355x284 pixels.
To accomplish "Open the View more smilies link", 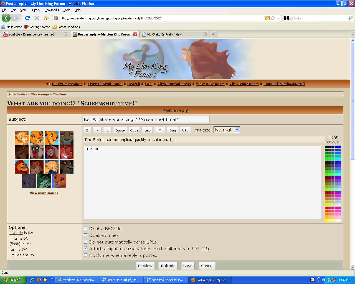I will (44, 193).
